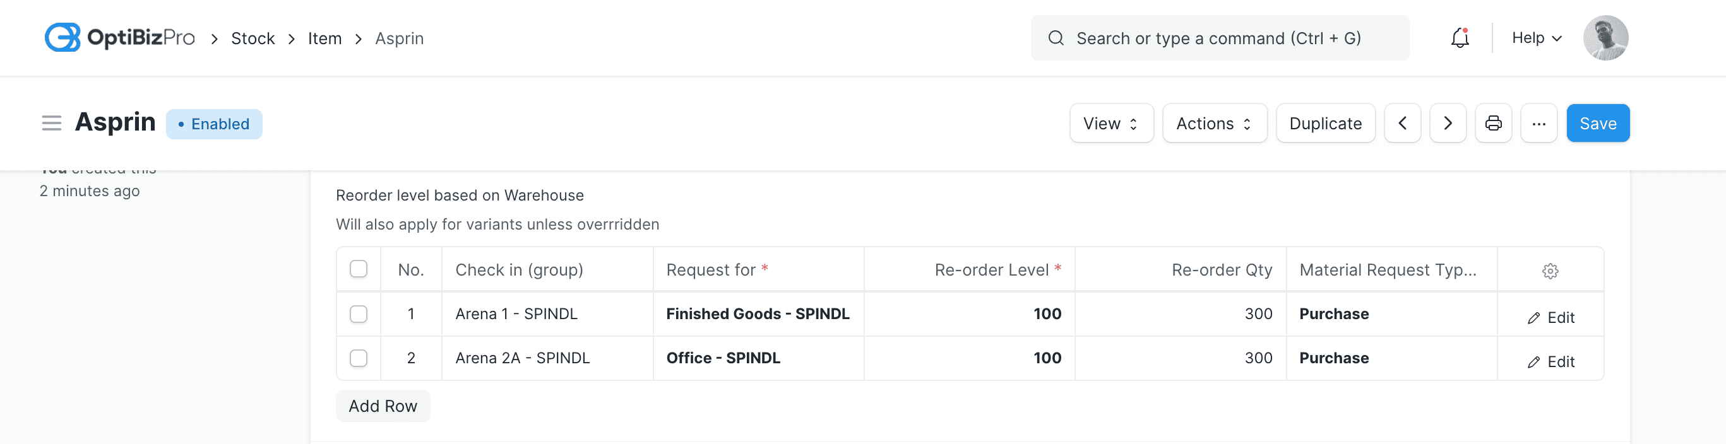Select the checkbox for row 1
The width and height of the screenshot is (1726, 444).
pos(359,313)
